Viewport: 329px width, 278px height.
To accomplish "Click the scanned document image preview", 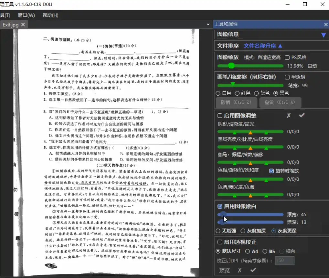I will pyautogui.click(x=106, y=152).
